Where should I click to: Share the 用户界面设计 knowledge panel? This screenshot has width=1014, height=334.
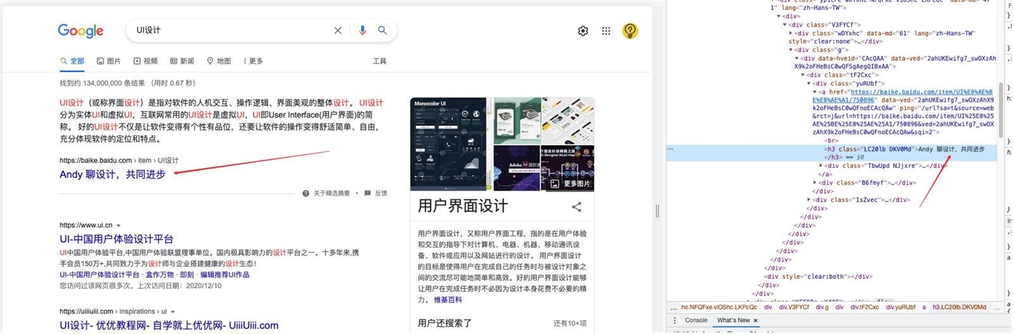(577, 207)
